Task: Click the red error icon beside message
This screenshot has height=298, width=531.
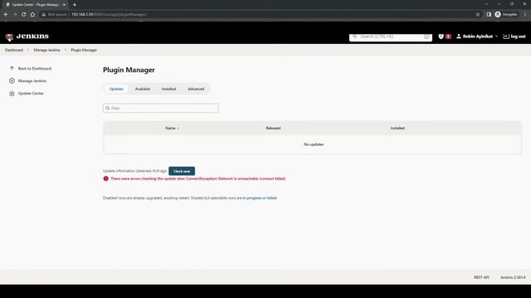Action: click(x=105, y=179)
